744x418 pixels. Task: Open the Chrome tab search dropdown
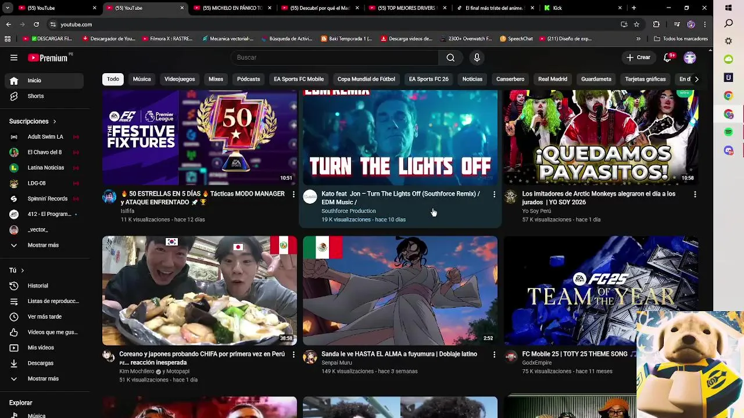(8, 8)
